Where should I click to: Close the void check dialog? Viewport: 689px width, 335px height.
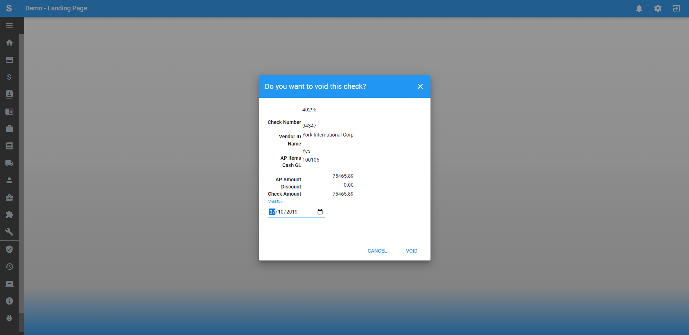point(420,86)
